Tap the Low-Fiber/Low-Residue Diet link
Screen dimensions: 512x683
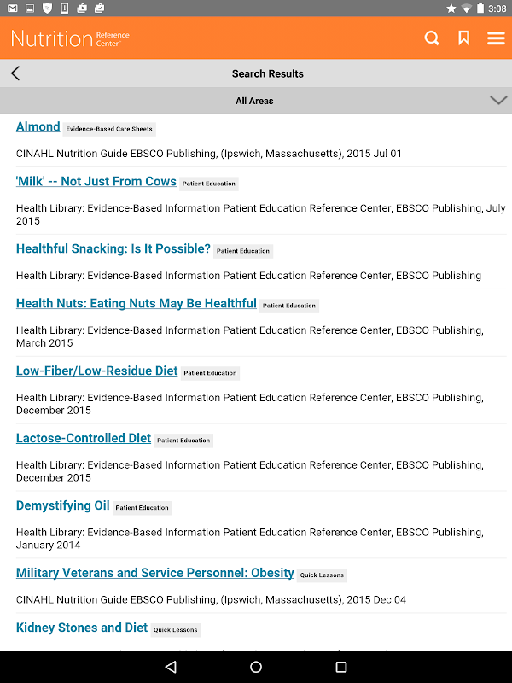point(97,371)
